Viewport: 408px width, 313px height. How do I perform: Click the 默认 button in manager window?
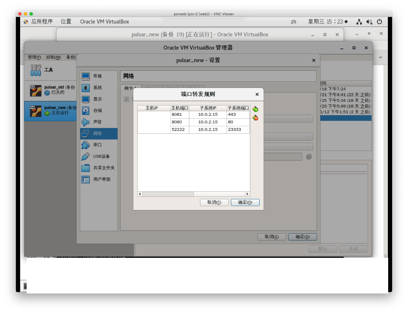point(323,249)
